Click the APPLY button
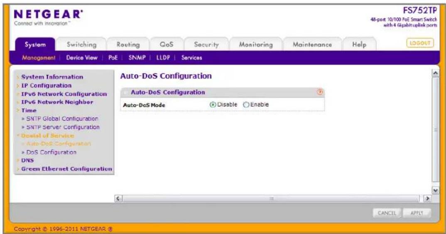The width and height of the screenshot is (446, 234). 417,213
